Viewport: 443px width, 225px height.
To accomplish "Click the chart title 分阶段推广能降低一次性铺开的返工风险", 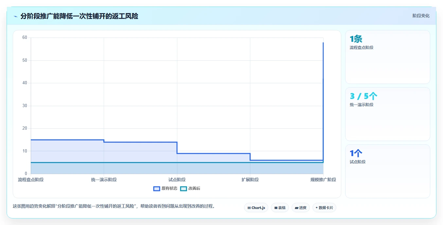I will point(79,16).
